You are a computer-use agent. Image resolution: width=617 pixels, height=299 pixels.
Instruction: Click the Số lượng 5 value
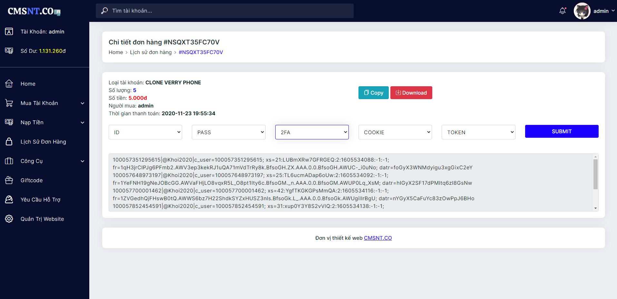pos(135,90)
